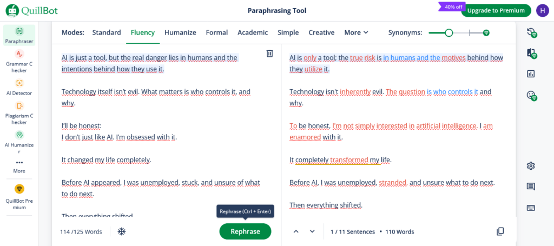Delete input text with trash icon
This screenshot has width=554, height=246.
point(269,54)
